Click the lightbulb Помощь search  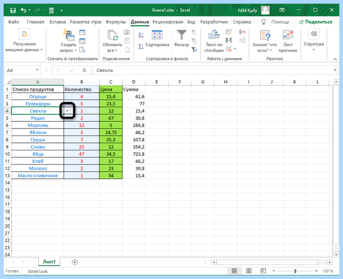tap(276, 22)
